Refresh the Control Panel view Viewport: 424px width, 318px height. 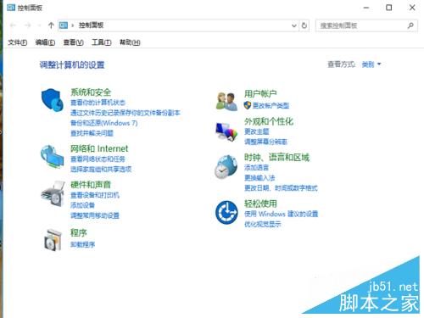coord(304,25)
